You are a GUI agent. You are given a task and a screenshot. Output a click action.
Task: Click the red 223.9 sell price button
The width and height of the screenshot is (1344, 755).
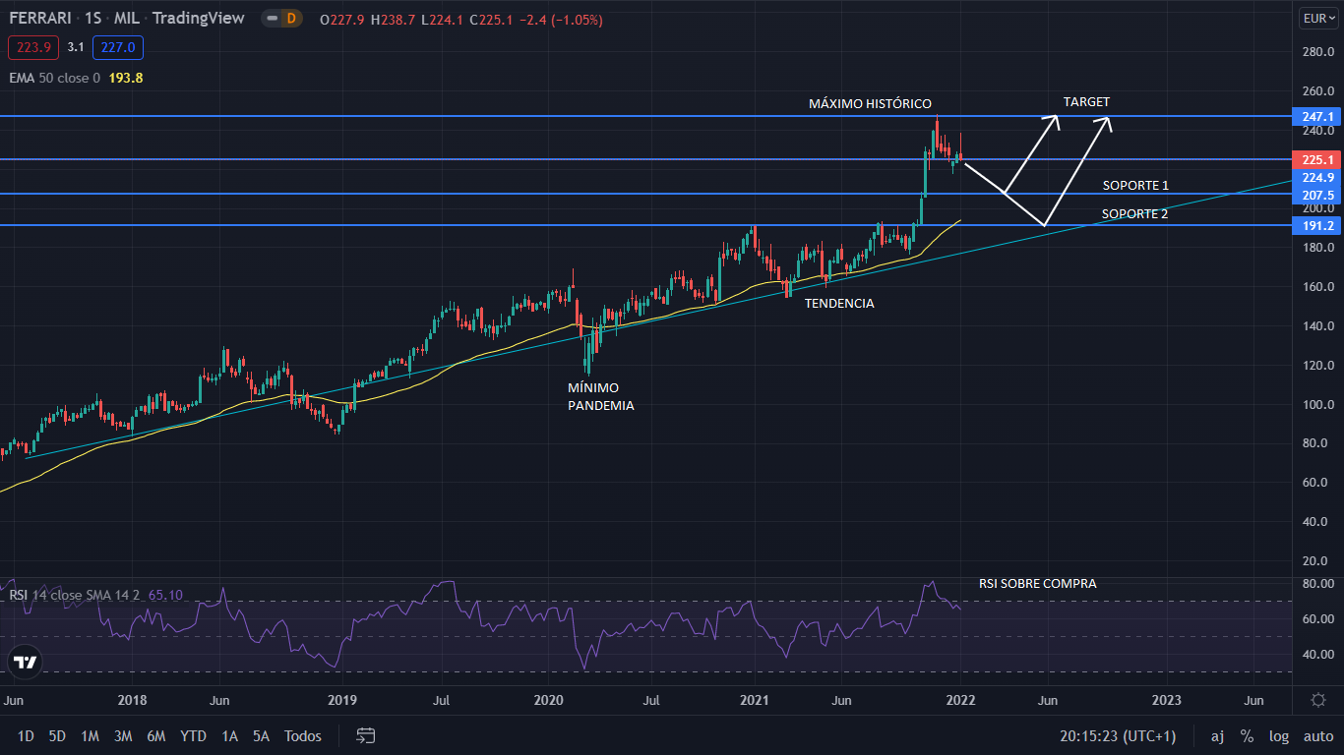[33, 47]
